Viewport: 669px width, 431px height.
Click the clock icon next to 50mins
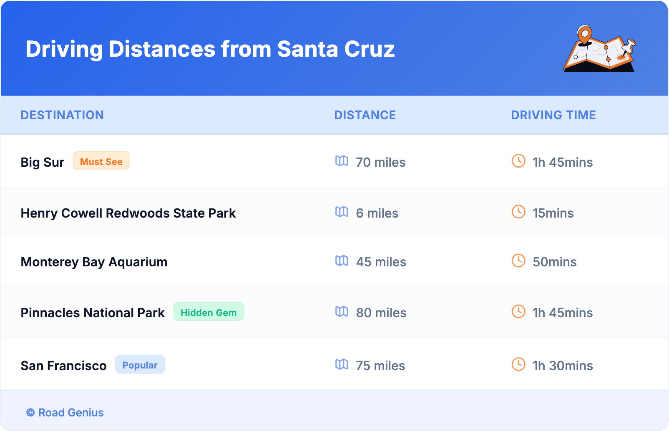(x=518, y=261)
